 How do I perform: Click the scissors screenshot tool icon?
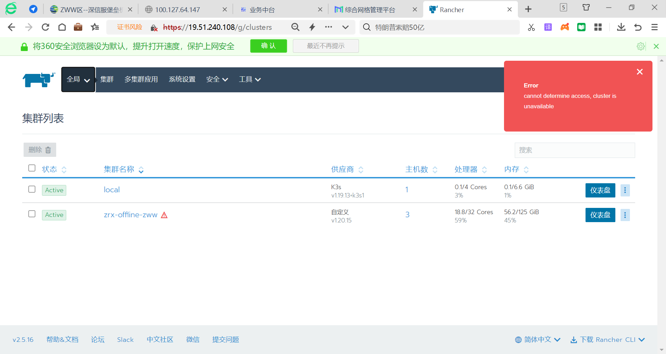click(531, 27)
